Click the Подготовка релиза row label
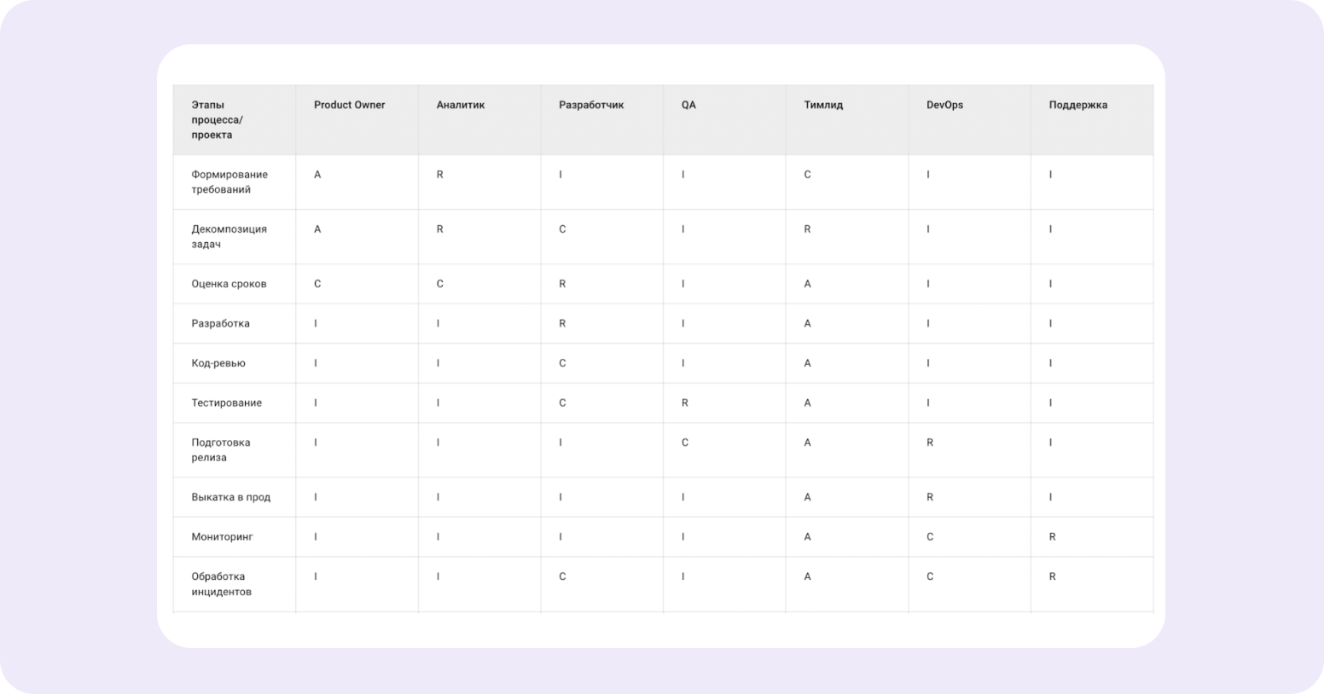Screen dimensions: 1324x694 coord(220,450)
